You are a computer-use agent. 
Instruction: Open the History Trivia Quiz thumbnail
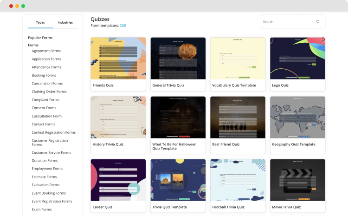coord(118,118)
